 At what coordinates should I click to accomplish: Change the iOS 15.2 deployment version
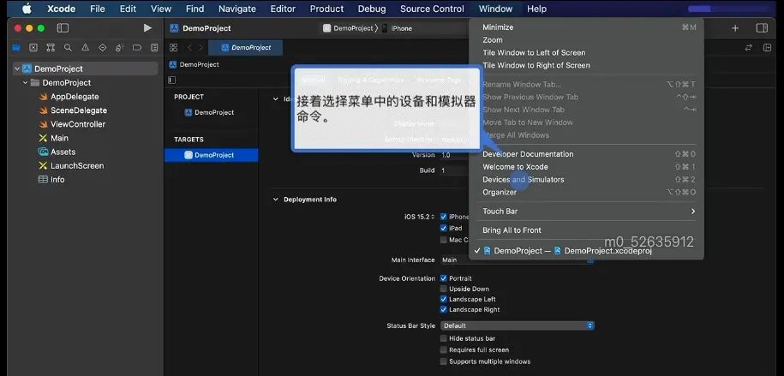[x=419, y=217]
